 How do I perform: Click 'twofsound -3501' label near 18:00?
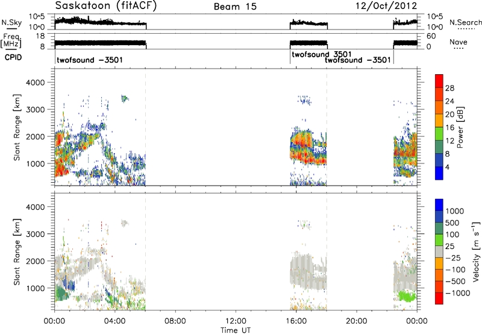pyautogui.click(x=358, y=60)
